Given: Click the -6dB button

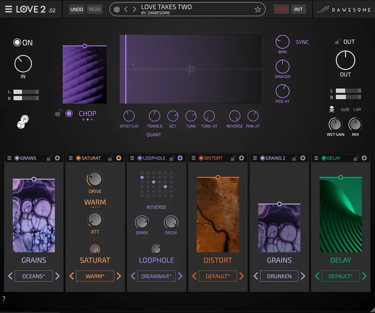Looking at the screenshot, I should pos(344,109).
